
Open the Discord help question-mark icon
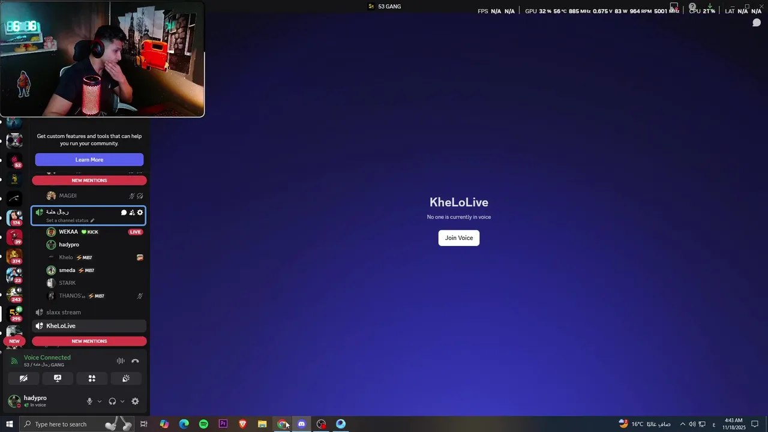coord(692,7)
